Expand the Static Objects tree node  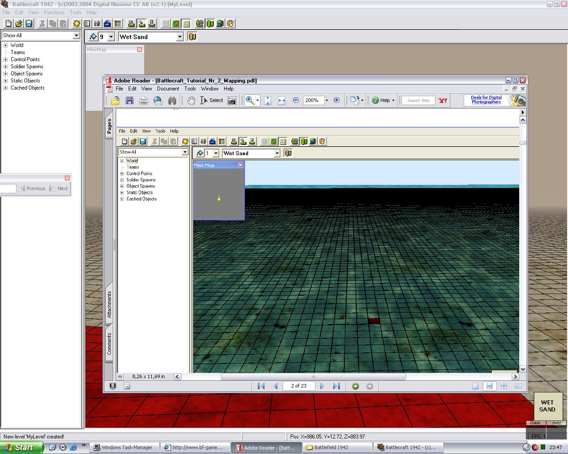click(6, 81)
